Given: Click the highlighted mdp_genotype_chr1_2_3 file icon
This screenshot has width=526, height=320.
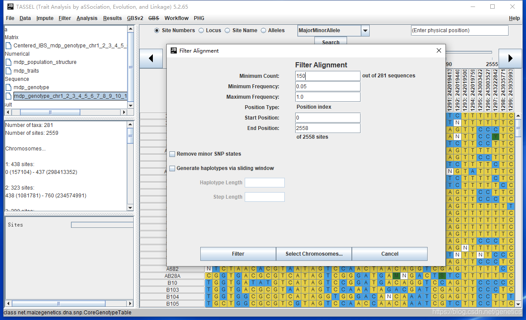Looking at the screenshot, I should tap(9, 96).
